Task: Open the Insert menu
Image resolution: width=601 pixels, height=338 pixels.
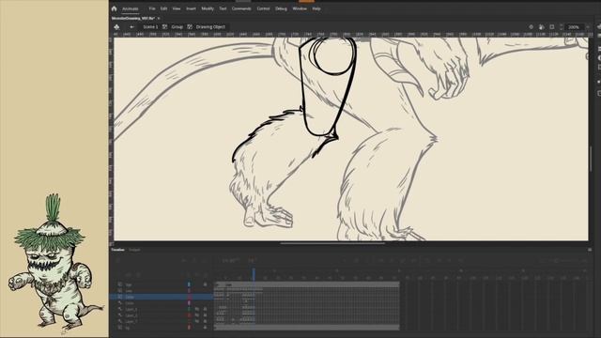Action: click(x=191, y=8)
